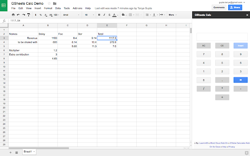Viewport: 250px width, 156px height.
Task: Click the Merge cells icon
Action: (138, 15)
